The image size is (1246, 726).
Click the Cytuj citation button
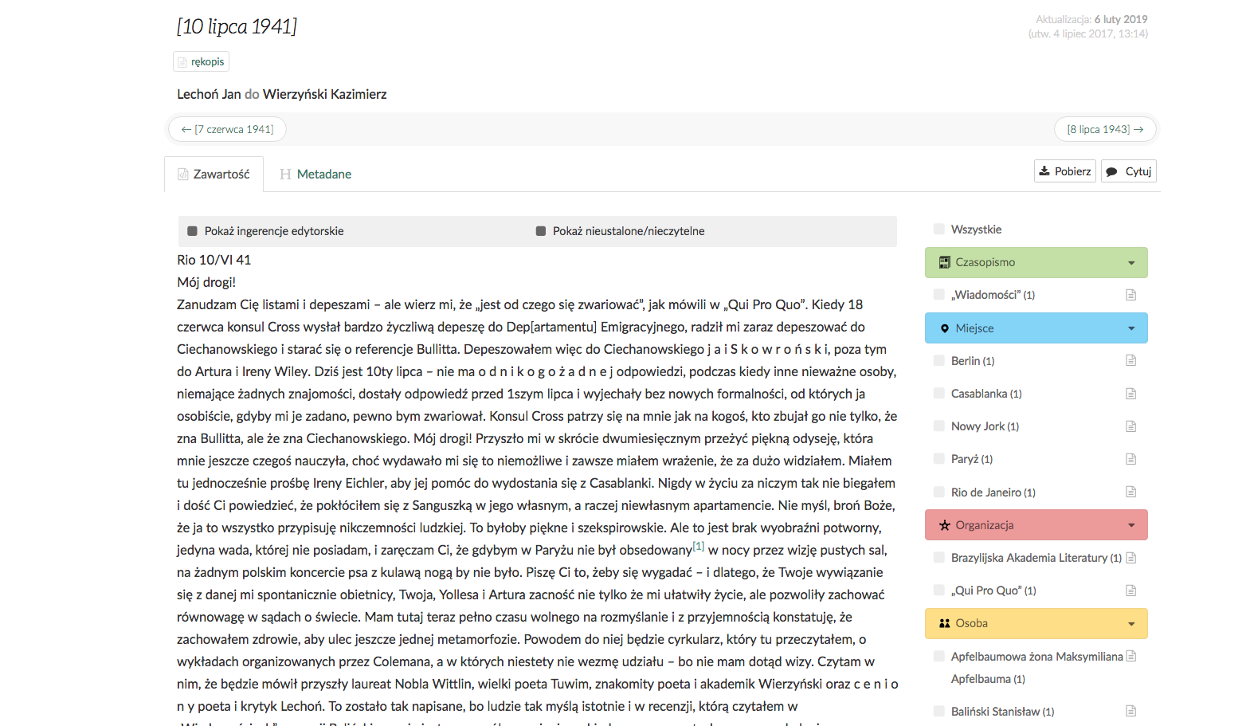pos(1129,171)
